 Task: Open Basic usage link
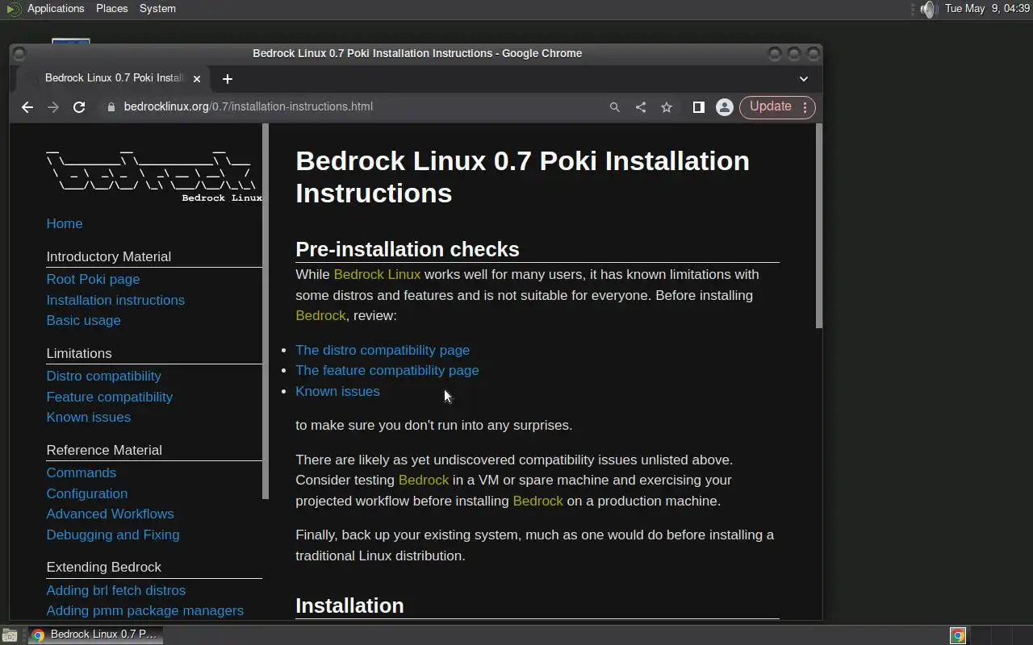coord(83,321)
